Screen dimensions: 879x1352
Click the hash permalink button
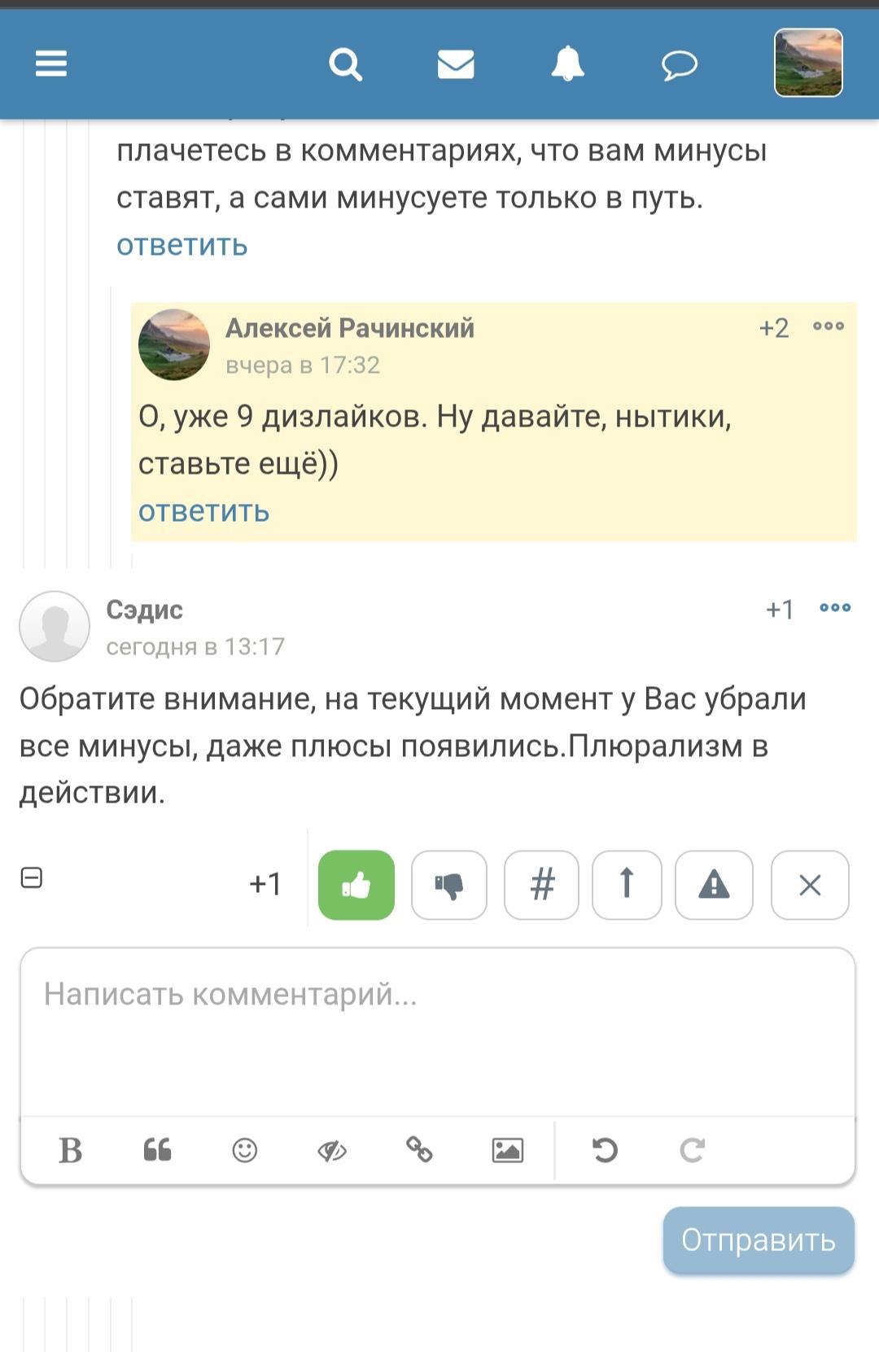click(541, 885)
